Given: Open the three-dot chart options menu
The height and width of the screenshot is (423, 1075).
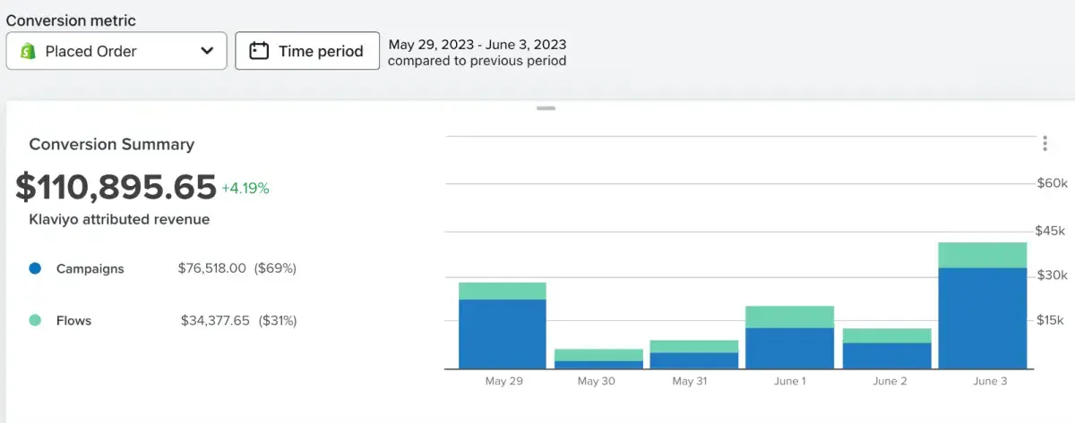Looking at the screenshot, I should tap(1045, 144).
